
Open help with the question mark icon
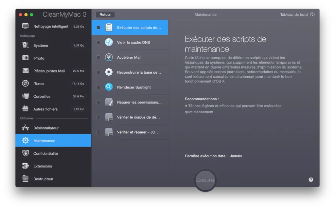[311, 180]
